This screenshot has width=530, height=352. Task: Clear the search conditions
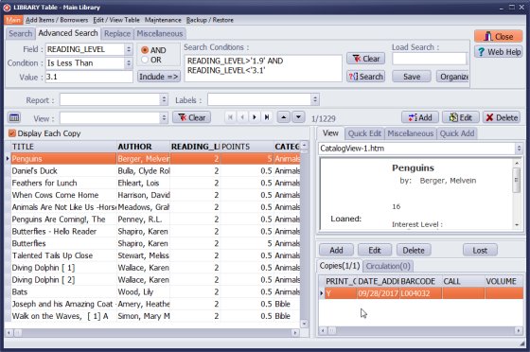[x=365, y=59]
